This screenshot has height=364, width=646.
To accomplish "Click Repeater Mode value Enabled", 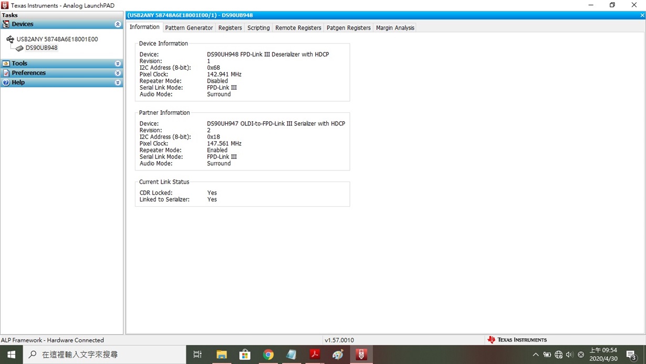I will pyautogui.click(x=217, y=151).
